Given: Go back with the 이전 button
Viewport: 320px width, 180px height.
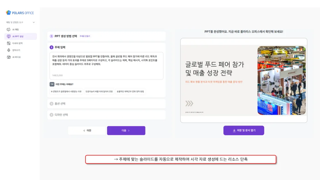Looking at the screenshot, I should click(87, 131).
